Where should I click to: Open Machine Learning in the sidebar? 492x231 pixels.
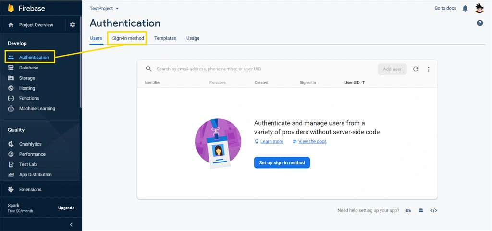37,109
